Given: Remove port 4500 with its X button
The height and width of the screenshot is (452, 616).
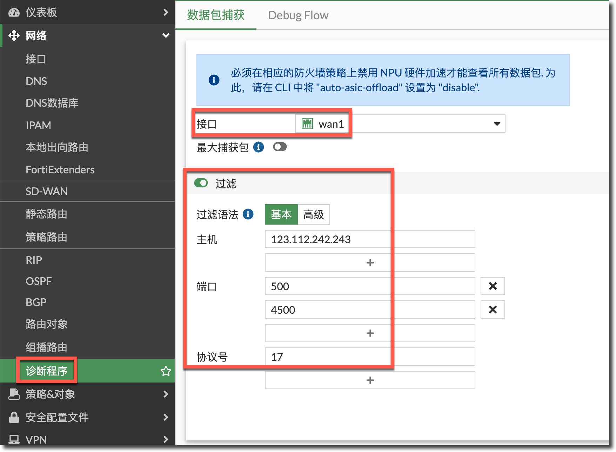Looking at the screenshot, I should coord(493,310).
